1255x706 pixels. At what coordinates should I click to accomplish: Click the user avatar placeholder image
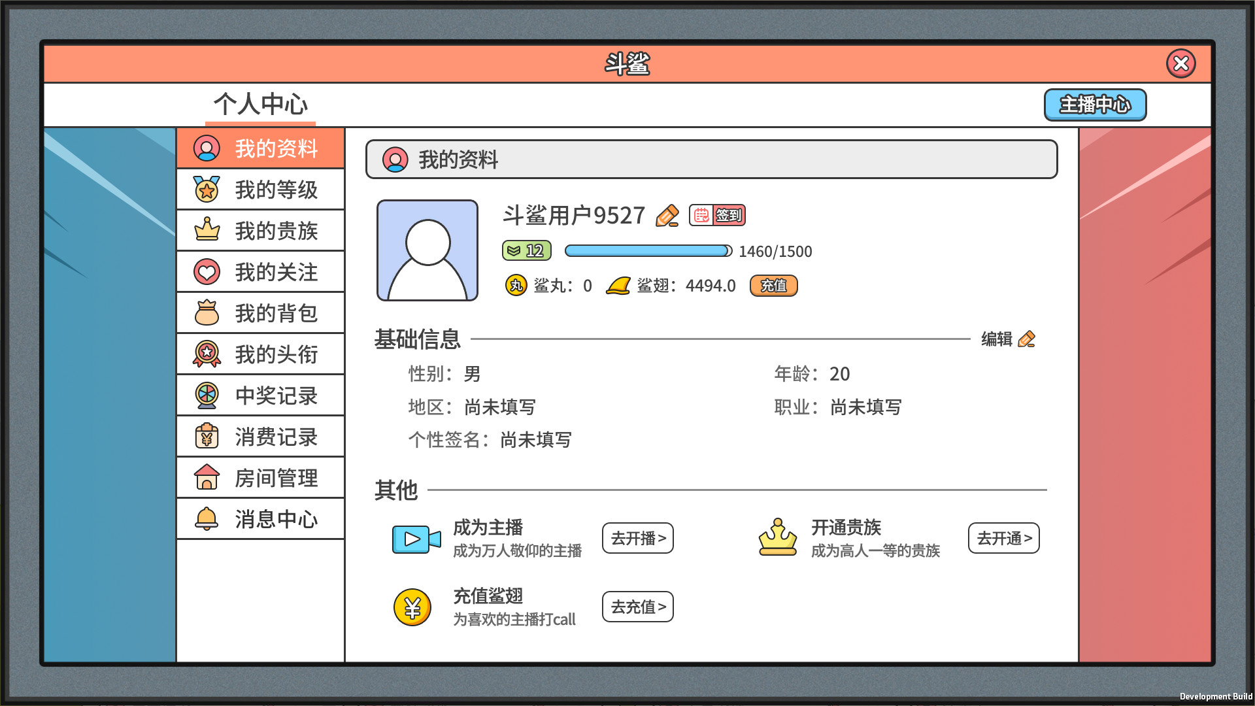coord(427,250)
